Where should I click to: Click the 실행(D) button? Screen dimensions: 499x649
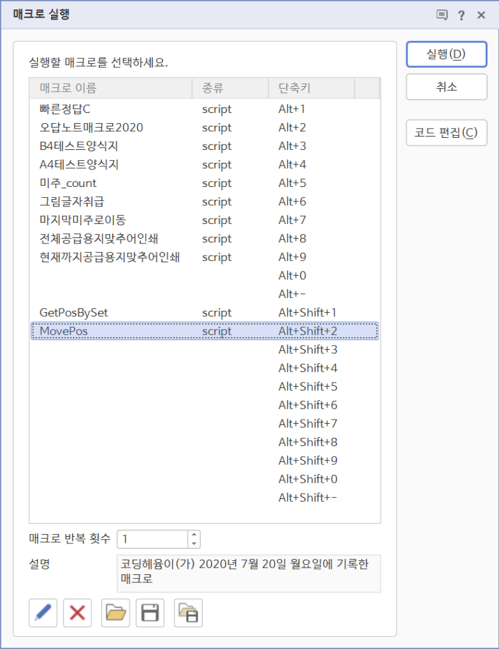(x=447, y=54)
